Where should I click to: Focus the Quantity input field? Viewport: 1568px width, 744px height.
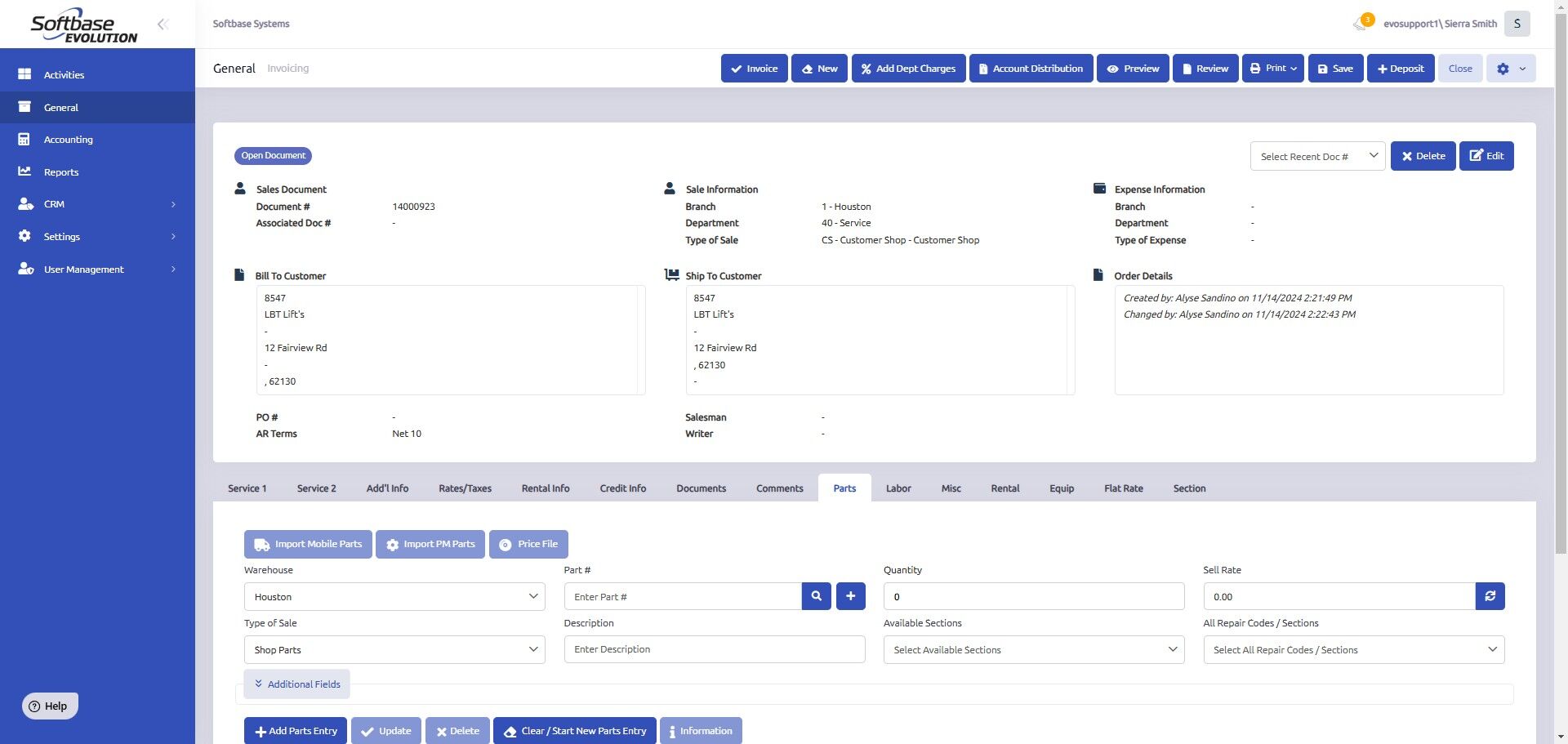click(x=1034, y=596)
